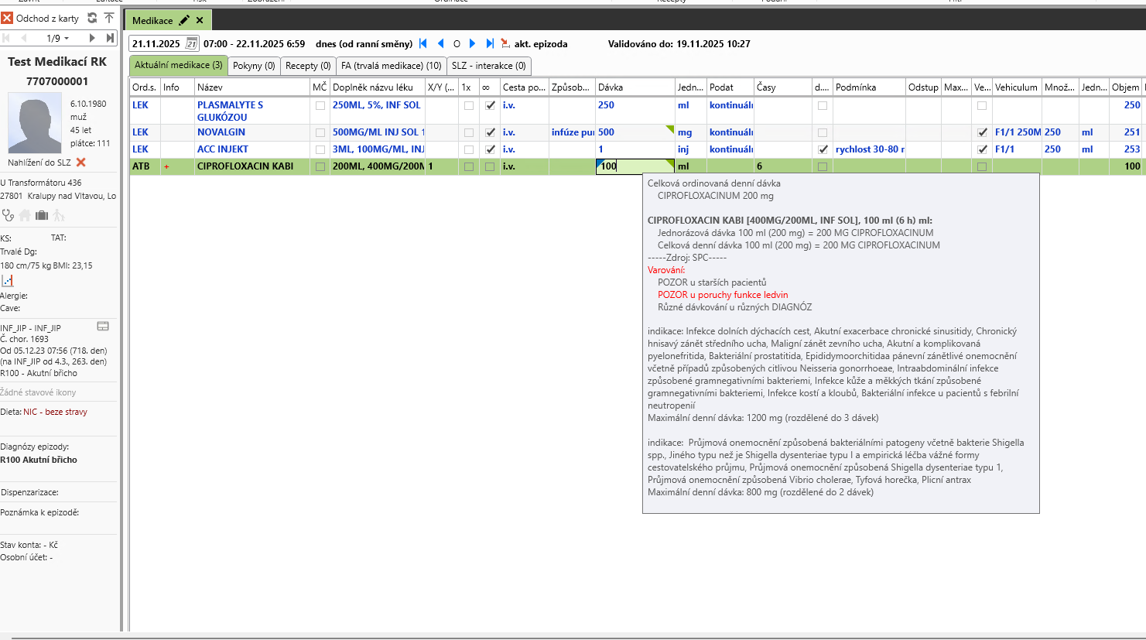
Task: Switch to the Recepty (0) tab
Action: point(308,66)
